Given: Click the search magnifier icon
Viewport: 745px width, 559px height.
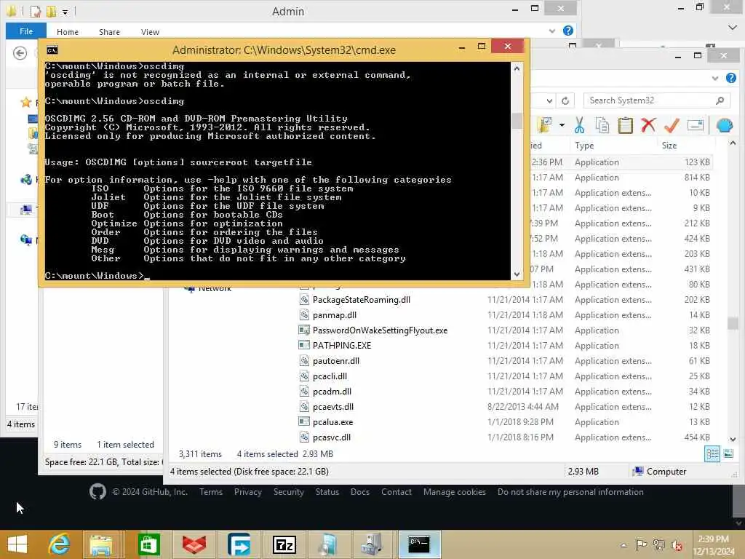Looking at the screenshot, I should coord(720,100).
